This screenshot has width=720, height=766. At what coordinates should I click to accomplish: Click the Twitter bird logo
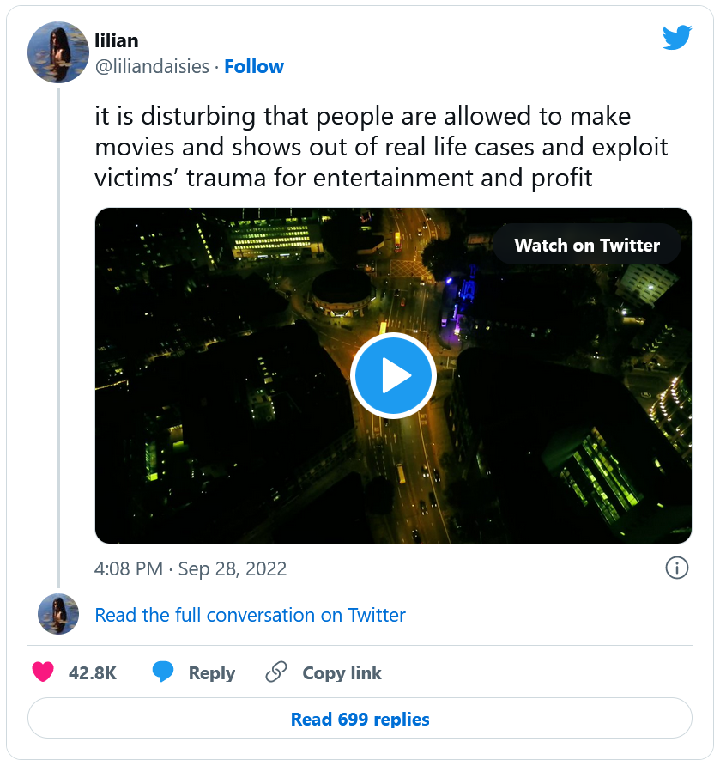[x=676, y=38]
